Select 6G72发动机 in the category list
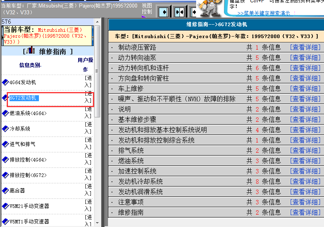The height and width of the screenshot is (227, 324). click(23, 98)
